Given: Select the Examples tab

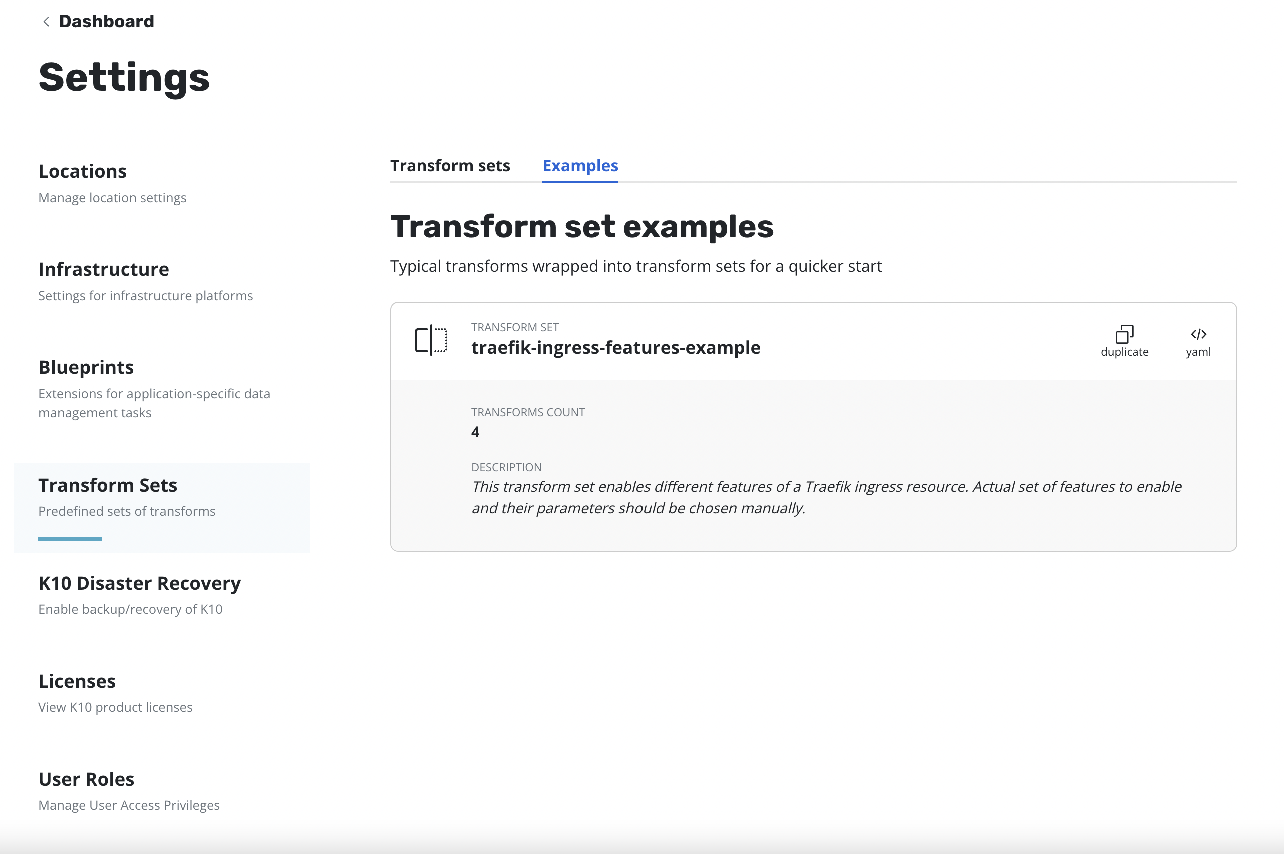Looking at the screenshot, I should (580, 166).
